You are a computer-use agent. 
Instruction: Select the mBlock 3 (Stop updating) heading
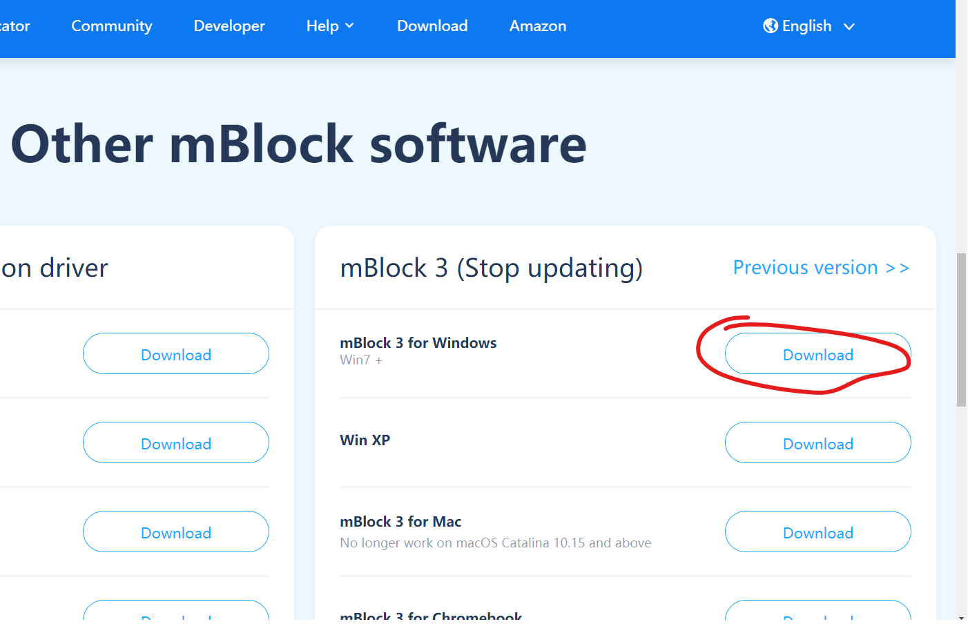(492, 268)
